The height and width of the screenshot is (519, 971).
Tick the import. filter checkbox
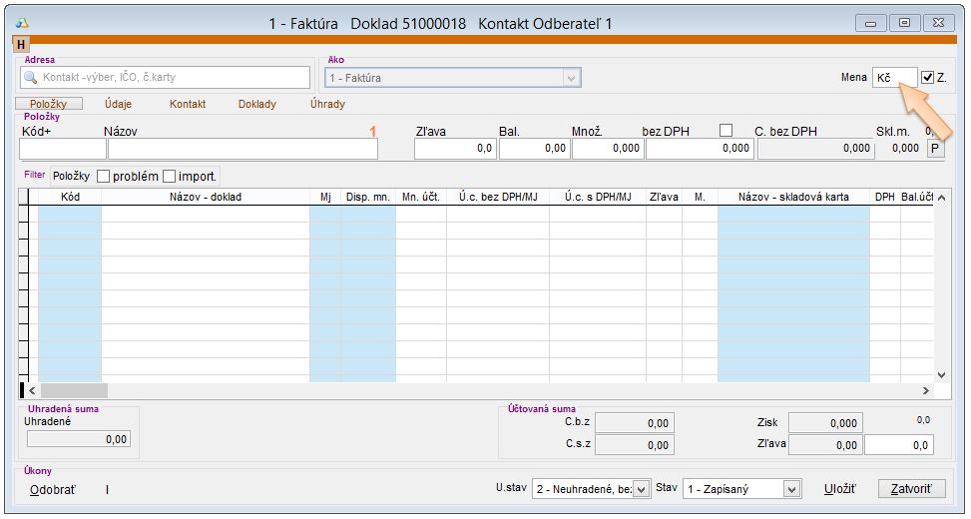[169, 177]
